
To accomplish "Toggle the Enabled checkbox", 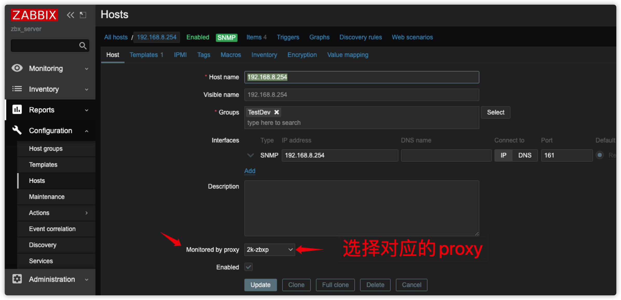I will click(x=249, y=267).
